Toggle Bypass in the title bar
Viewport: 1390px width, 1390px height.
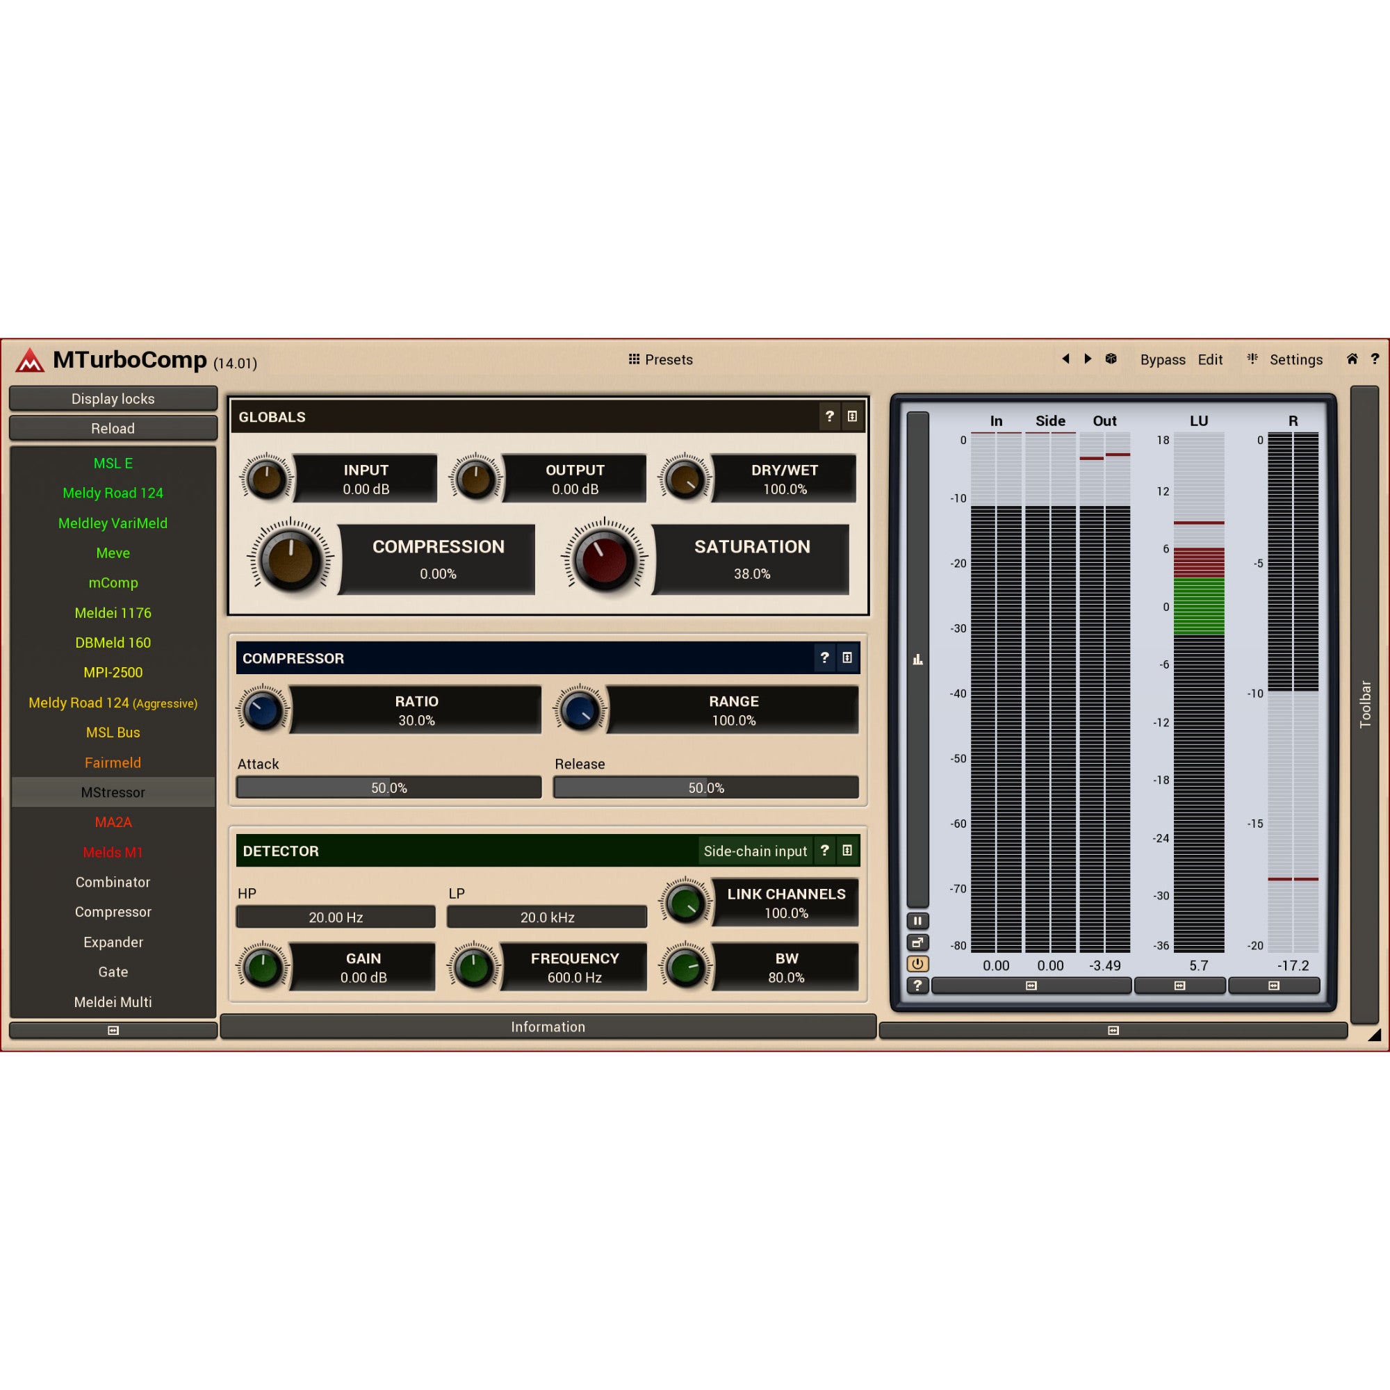click(x=1163, y=360)
